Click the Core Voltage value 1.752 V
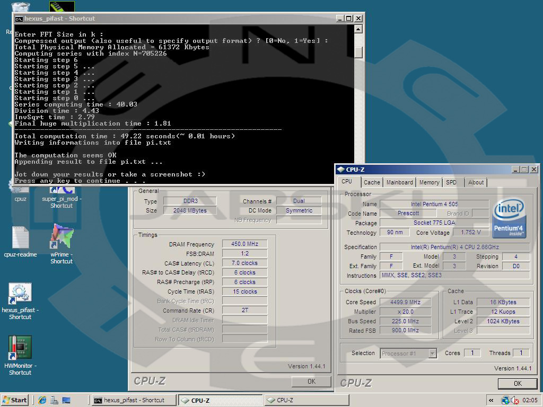 point(471,232)
